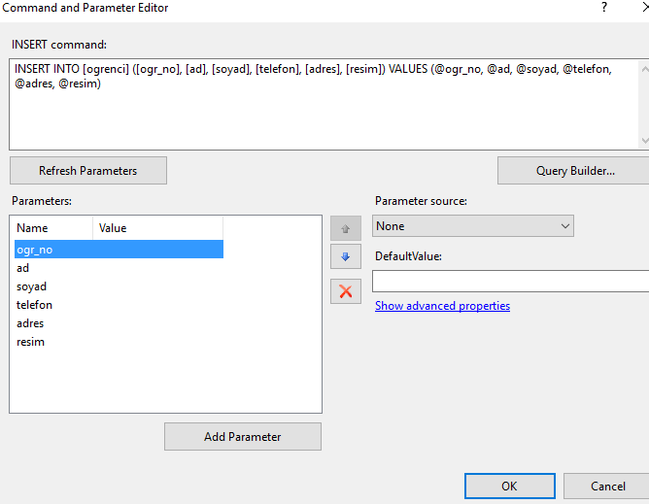Click the Add Parameter button
Viewport: 649px width, 504px height.
[x=243, y=437]
